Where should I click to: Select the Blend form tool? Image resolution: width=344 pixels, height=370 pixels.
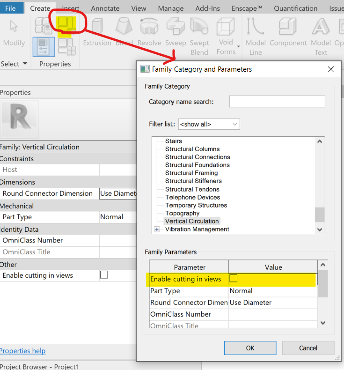tap(124, 33)
